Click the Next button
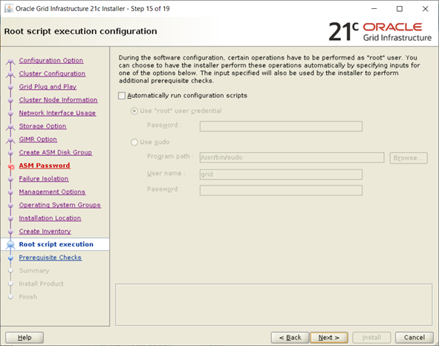Screen dimensions: 439x346 329,338
